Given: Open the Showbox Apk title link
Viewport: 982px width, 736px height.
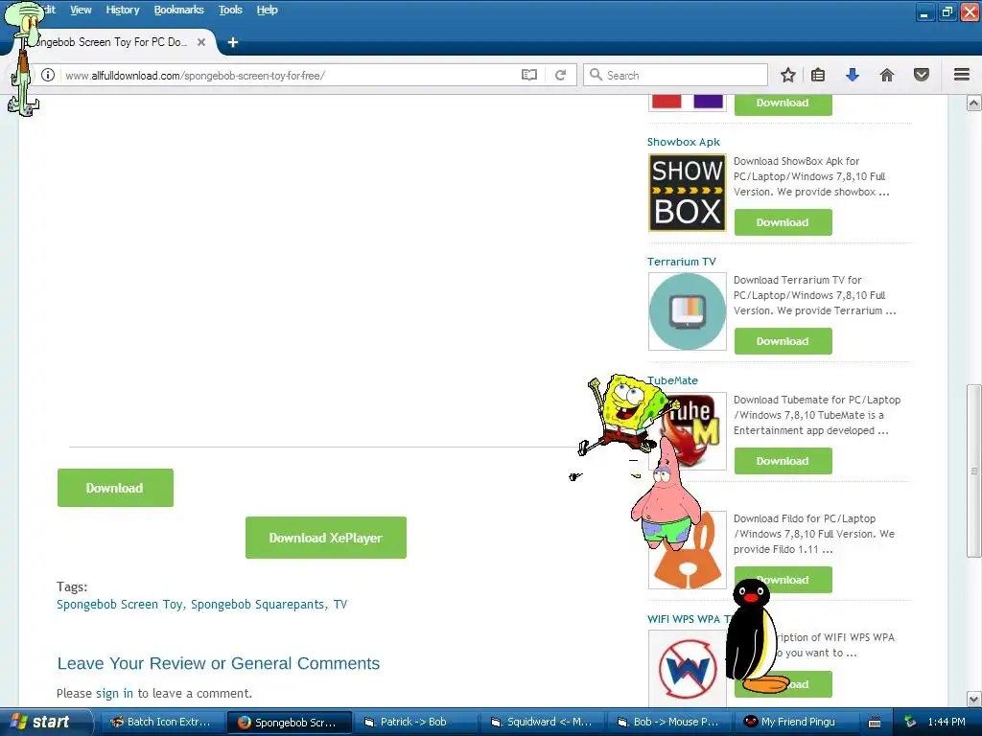Looking at the screenshot, I should 683,142.
